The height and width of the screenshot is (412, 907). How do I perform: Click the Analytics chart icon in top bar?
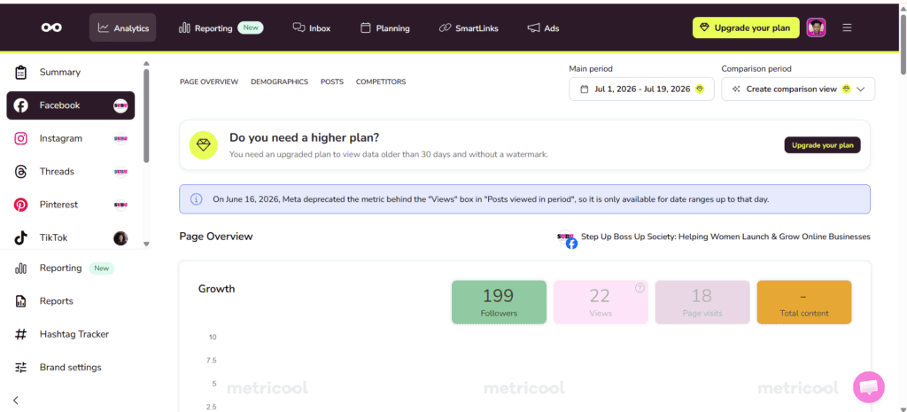click(104, 27)
